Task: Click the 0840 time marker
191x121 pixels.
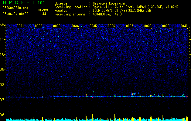Action: click(184, 26)
